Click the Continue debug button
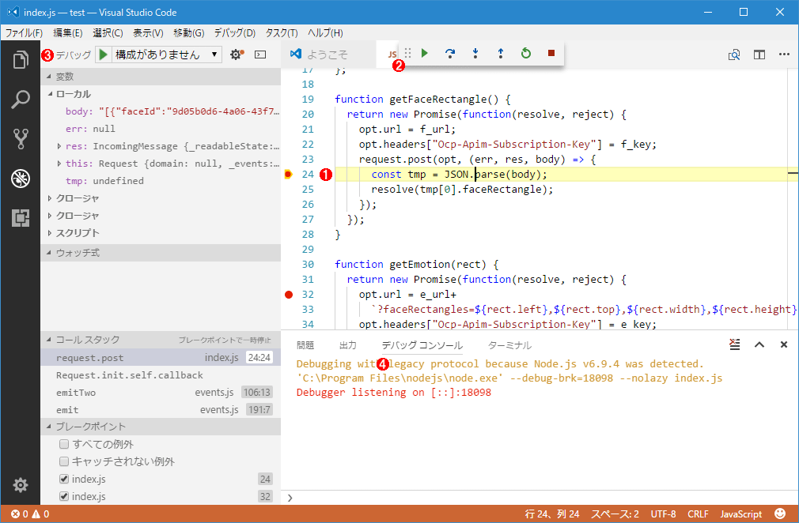This screenshot has height=523, width=799. [x=425, y=54]
